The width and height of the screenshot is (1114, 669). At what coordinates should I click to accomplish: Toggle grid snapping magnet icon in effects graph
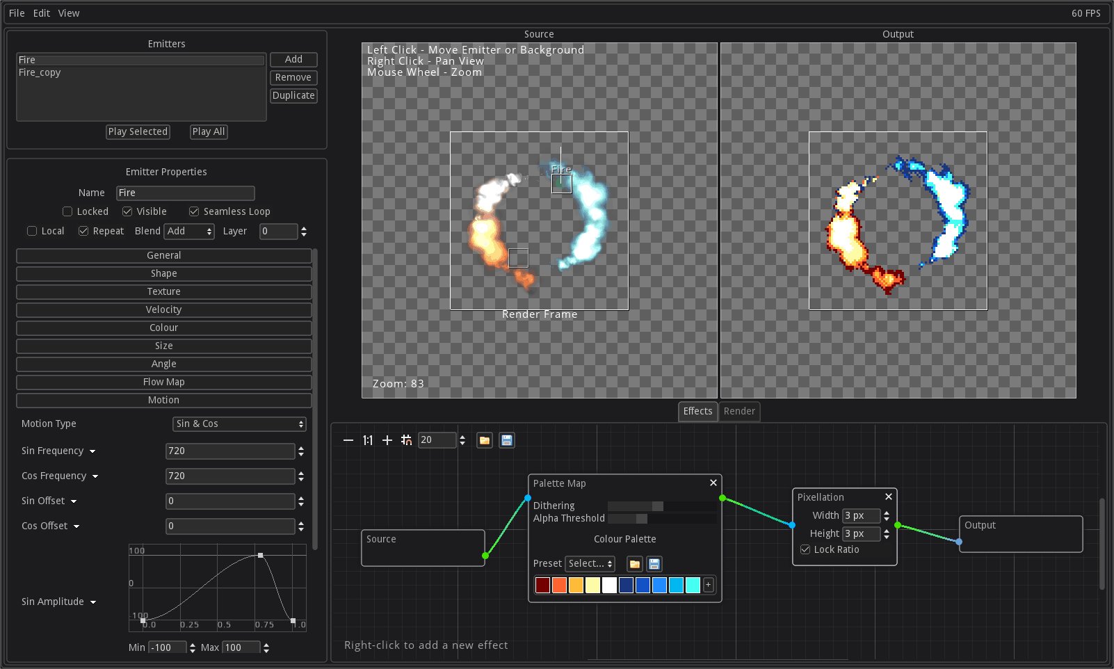tap(407, 440)
